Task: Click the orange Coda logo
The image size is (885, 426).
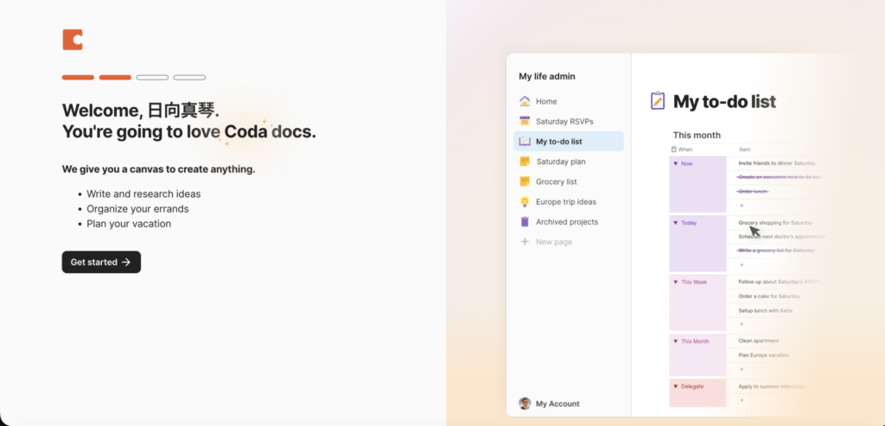Action: [x=73, y=39]
